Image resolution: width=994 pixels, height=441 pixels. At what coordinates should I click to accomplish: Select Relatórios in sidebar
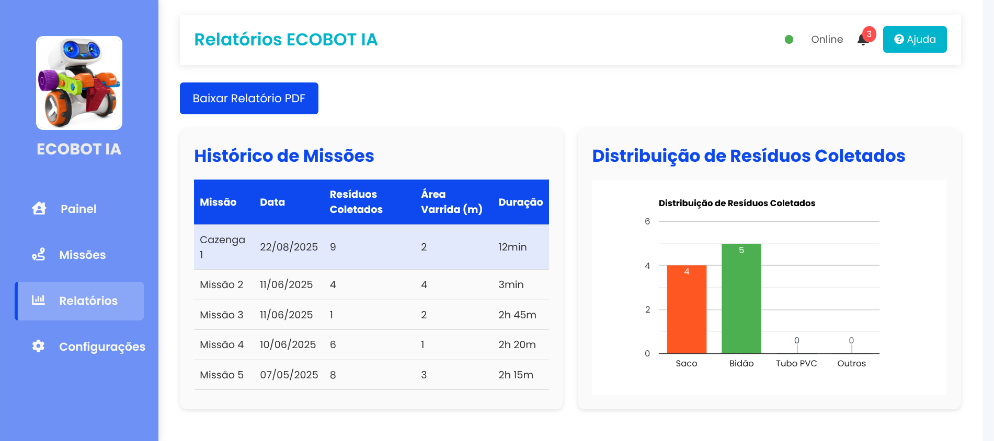pos(79,301)
